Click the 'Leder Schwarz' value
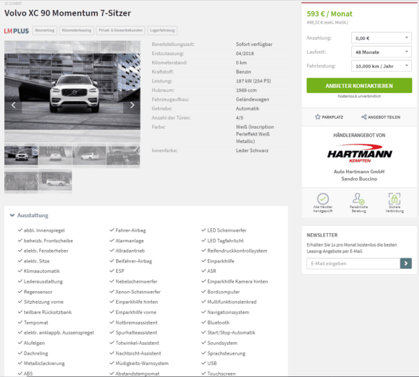Screen dimensions: 419x377 coord(252,150)
